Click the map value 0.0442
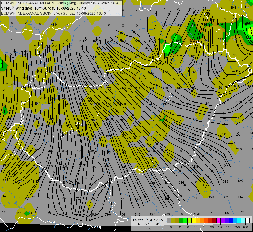Viewport: 253px width, 232px height. pyautogui.click(x=236, y=71)
